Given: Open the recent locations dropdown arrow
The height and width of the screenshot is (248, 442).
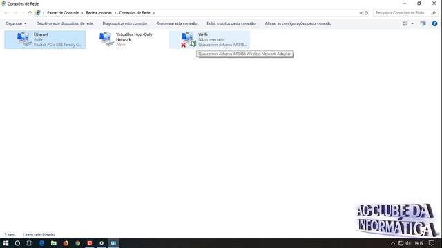Looking at the screenshot, I should click(23, 13).
